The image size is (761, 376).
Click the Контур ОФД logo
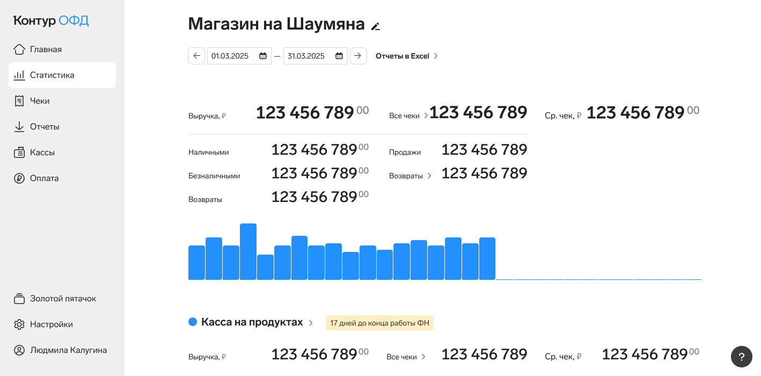(x=51, y=21)
